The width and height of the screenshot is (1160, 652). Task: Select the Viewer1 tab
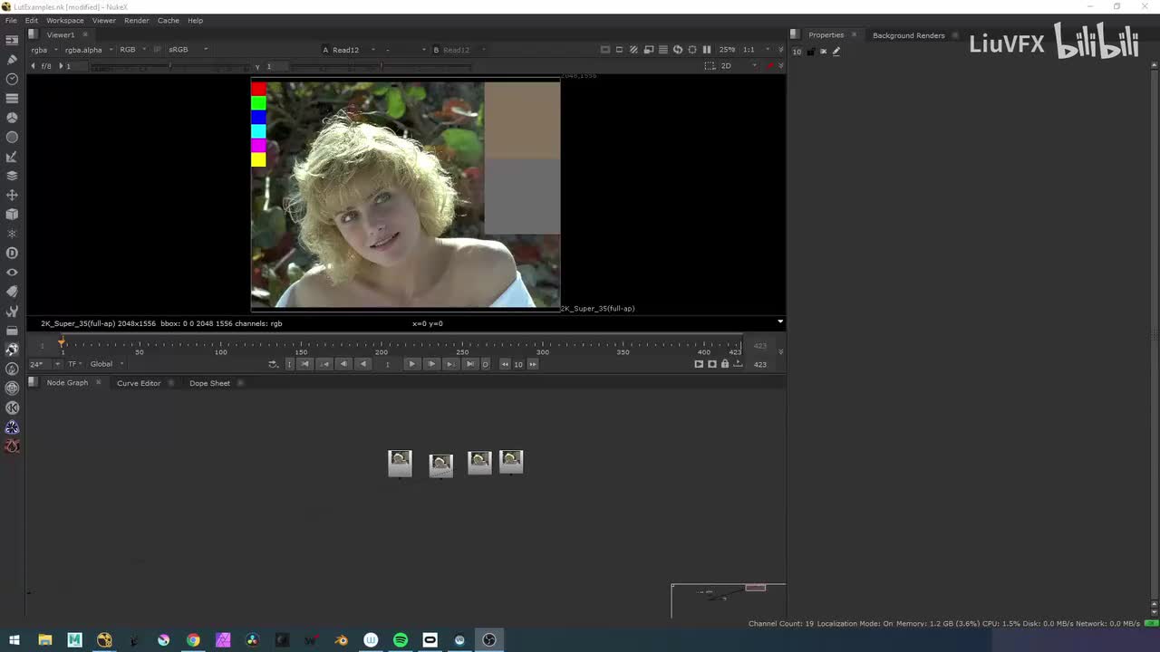pos(61,35)
